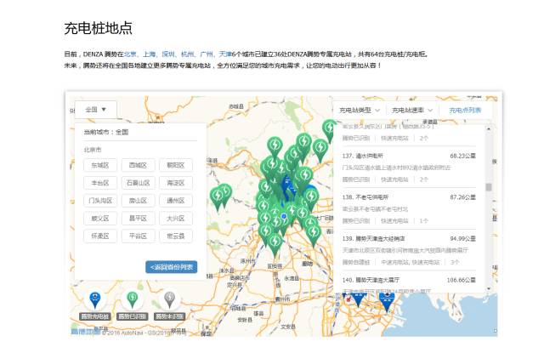This screenshot has width=544, height=353.
Task: Click the 106.66公里 distance value
Action: [461, 280]
